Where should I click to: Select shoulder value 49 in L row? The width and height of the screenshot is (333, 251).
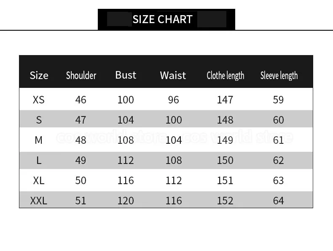tap(81, 160)
